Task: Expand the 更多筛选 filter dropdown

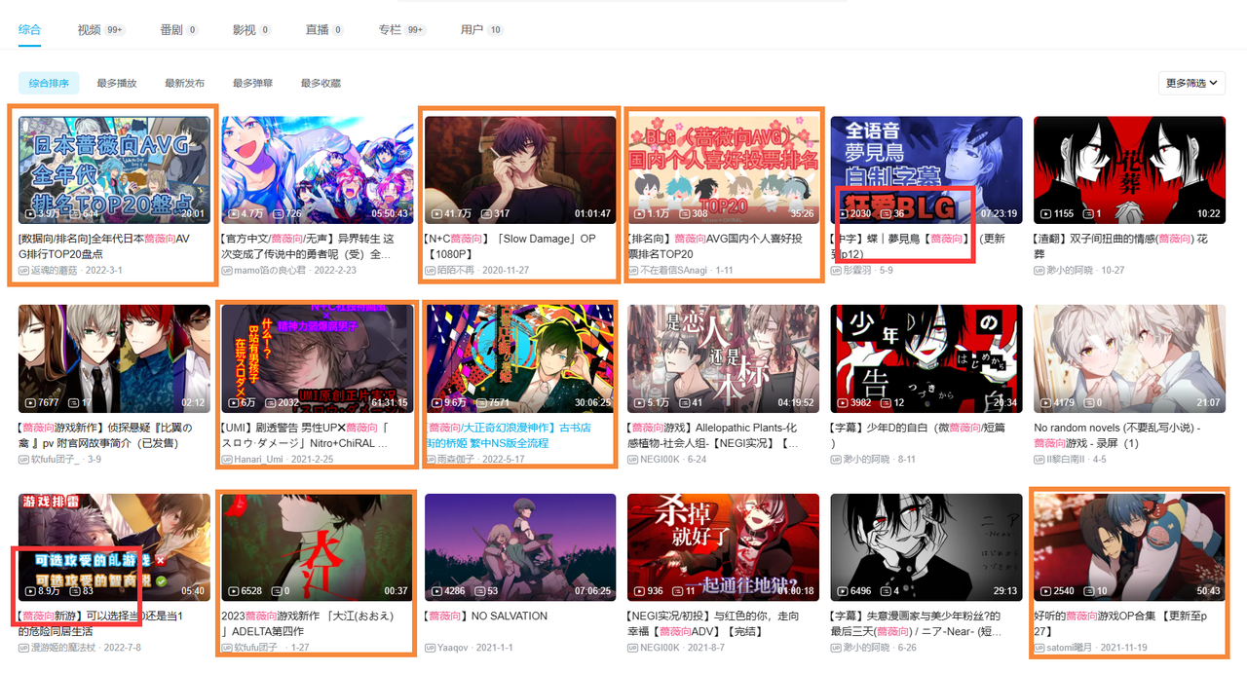Action: click(1191, 84)
